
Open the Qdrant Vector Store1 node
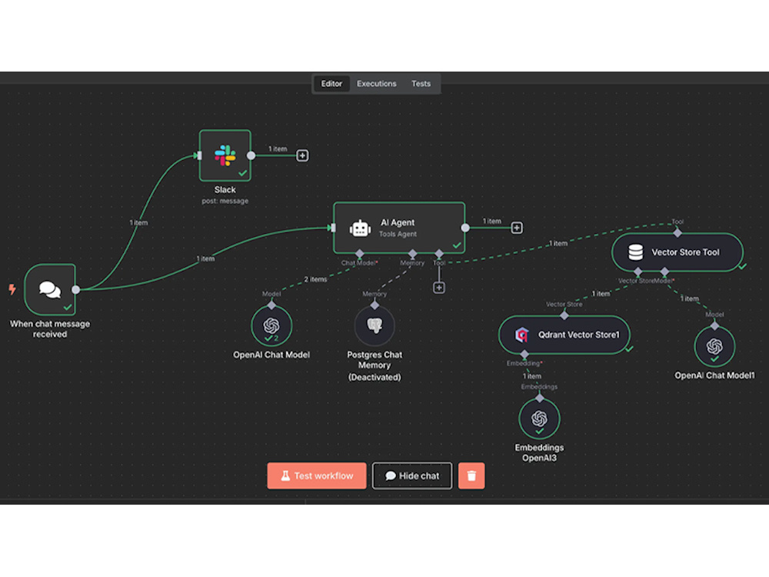point(564,335)
